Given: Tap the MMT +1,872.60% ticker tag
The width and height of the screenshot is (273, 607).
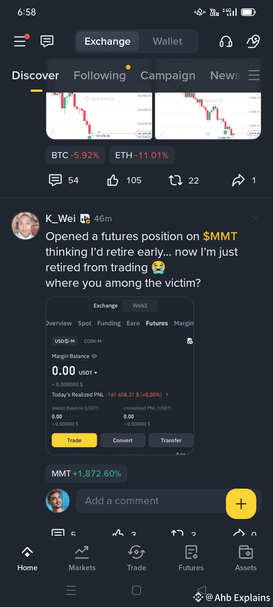Looking at the screenshot, I should pos(86,473).
